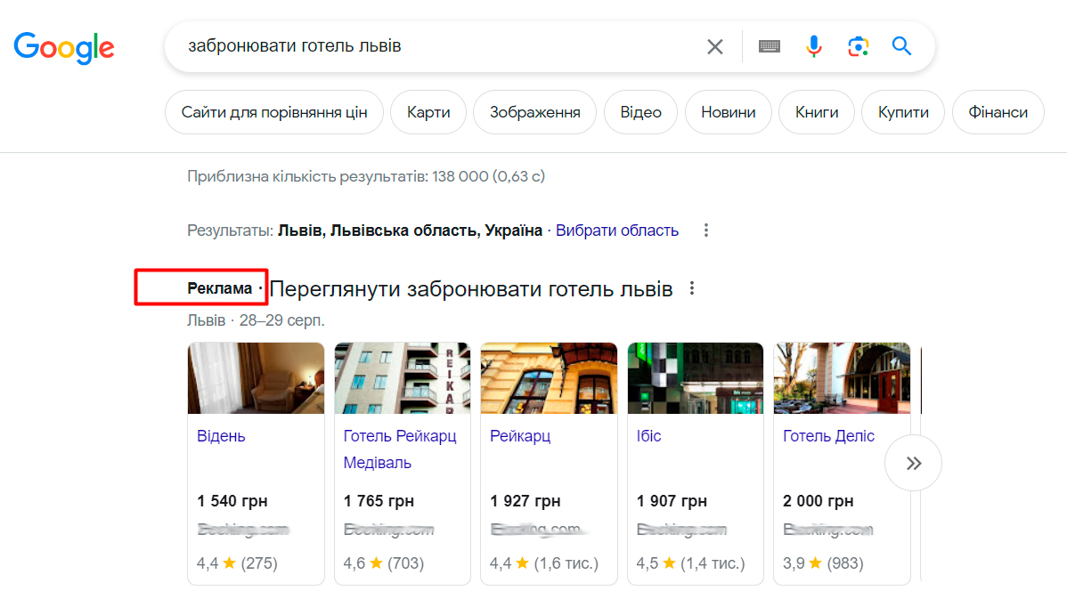This screenshot has height=607, width=1067.
Task: Switch to the Відео tab
Action: point(640,112)
